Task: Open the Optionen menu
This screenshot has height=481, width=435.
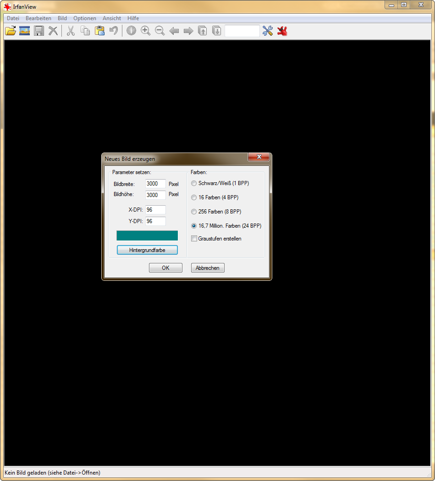Action: (85, 18)
